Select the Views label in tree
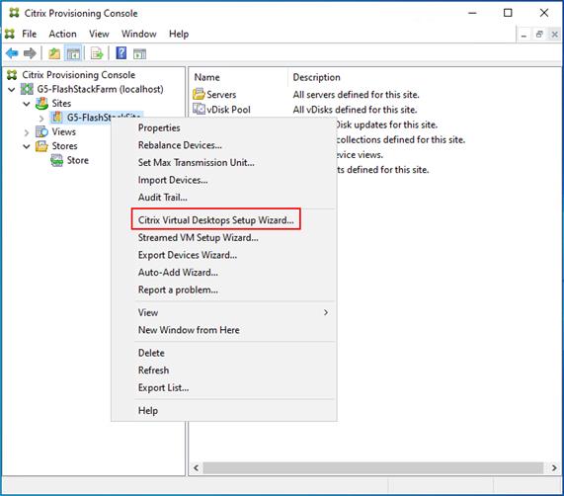This screenshot has width=564, height=496. (63, 132)
